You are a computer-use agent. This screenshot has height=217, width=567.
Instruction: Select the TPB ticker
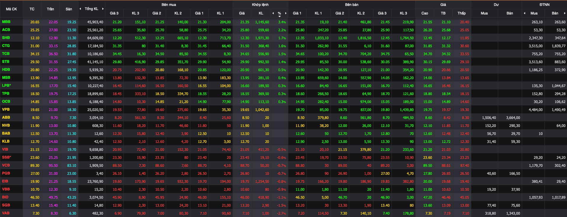click(x=6, y=94)
